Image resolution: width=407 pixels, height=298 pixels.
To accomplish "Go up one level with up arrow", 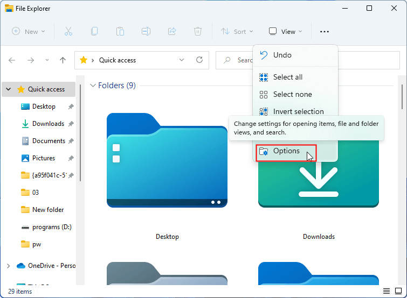I will pos(63,60).
